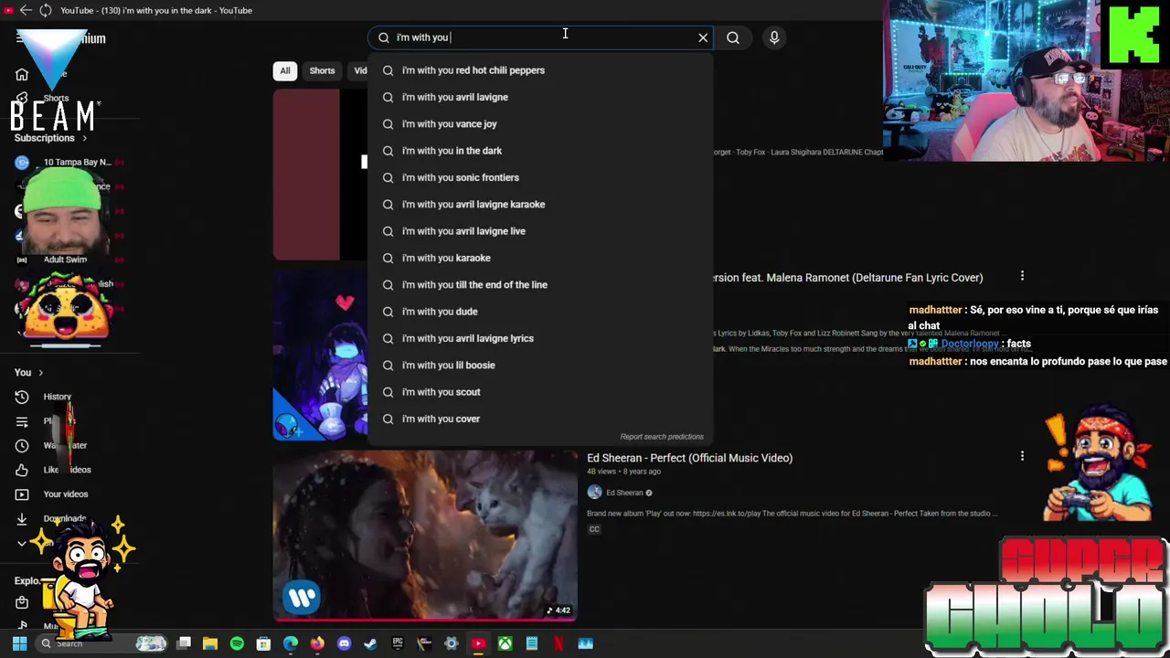
Task: Open the Windows Start button
Action: click(x=19, y=643)
